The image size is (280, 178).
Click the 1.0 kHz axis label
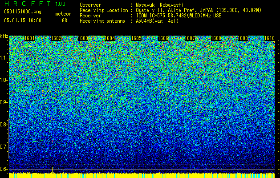click(4, 80)
